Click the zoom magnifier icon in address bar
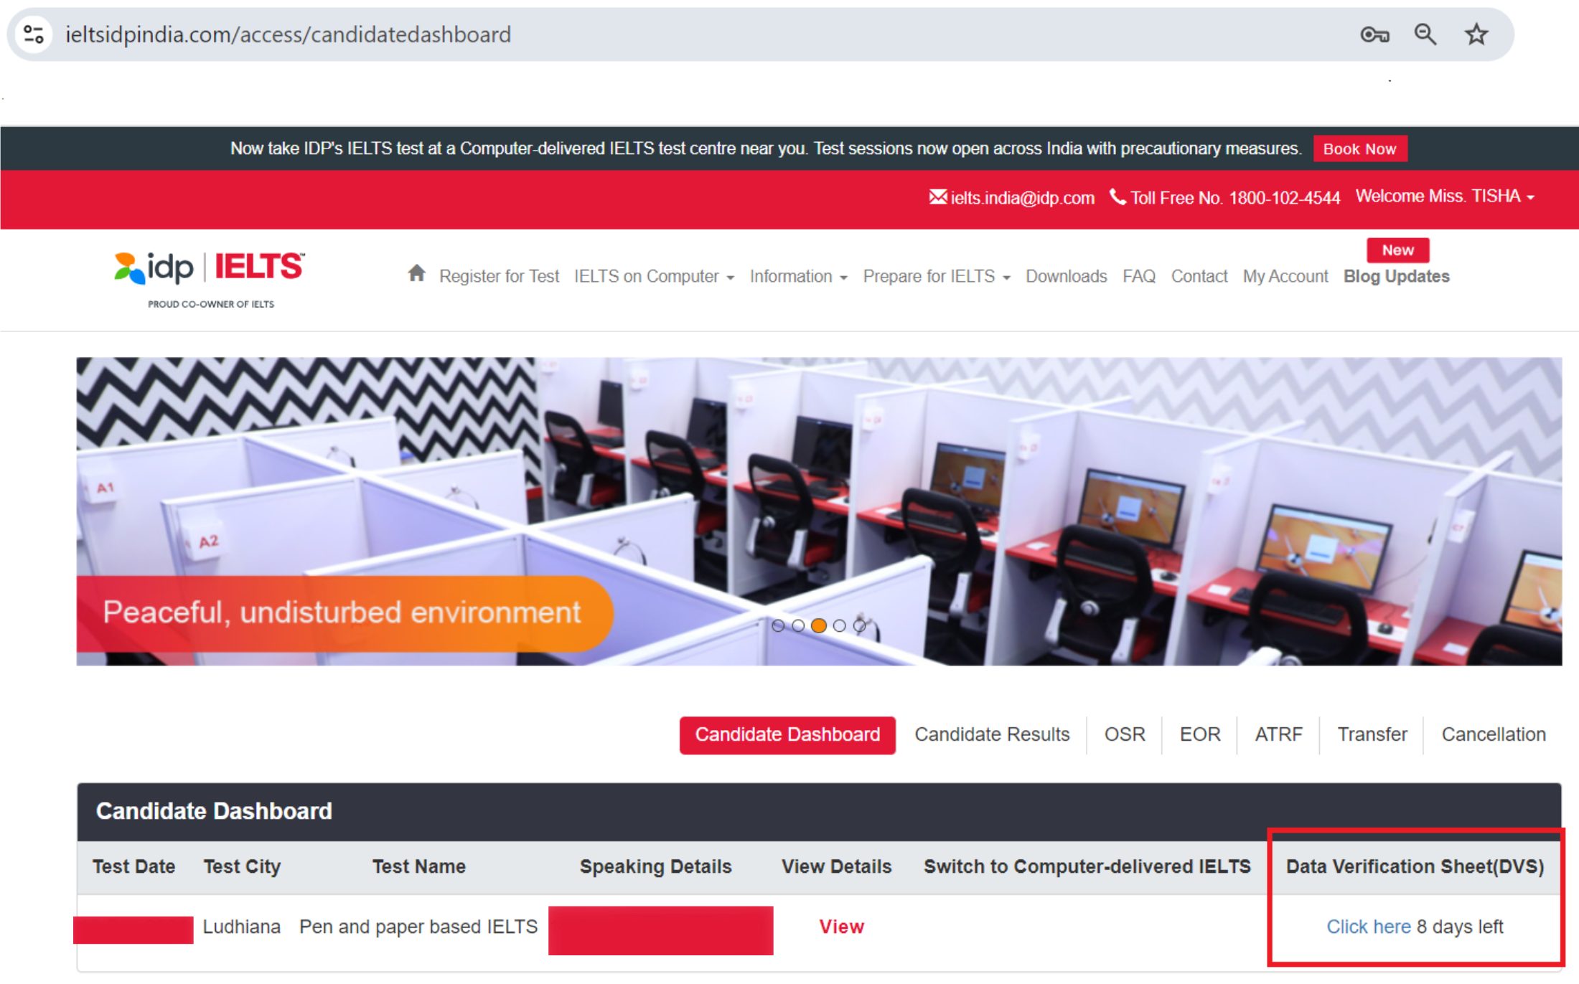1579x984 pixels. tap(1425, 34)
